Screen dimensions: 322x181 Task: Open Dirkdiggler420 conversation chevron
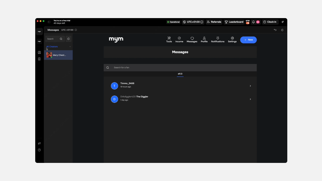click(x=250, y=99)
